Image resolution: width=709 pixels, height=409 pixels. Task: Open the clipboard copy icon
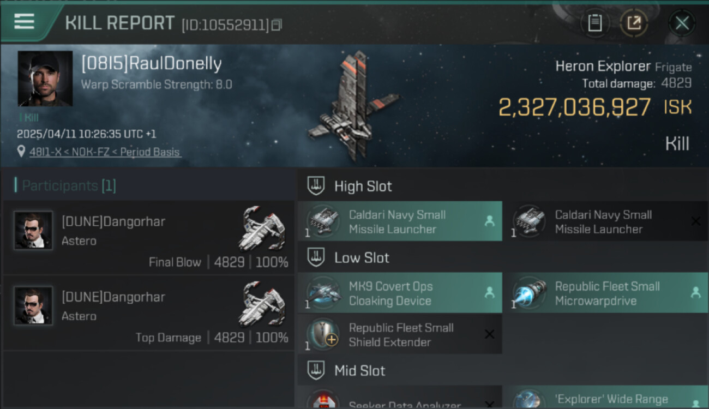pos(594,23)
